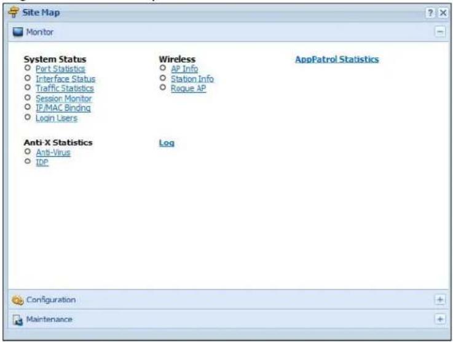Viewport: 453px width, 342px height.
Task: Click the Monitor screen icon
Action: 18,32
